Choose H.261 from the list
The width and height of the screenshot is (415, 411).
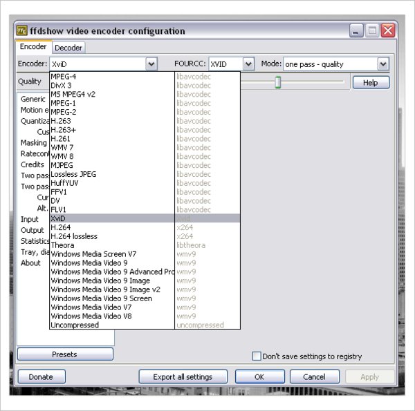145,139
